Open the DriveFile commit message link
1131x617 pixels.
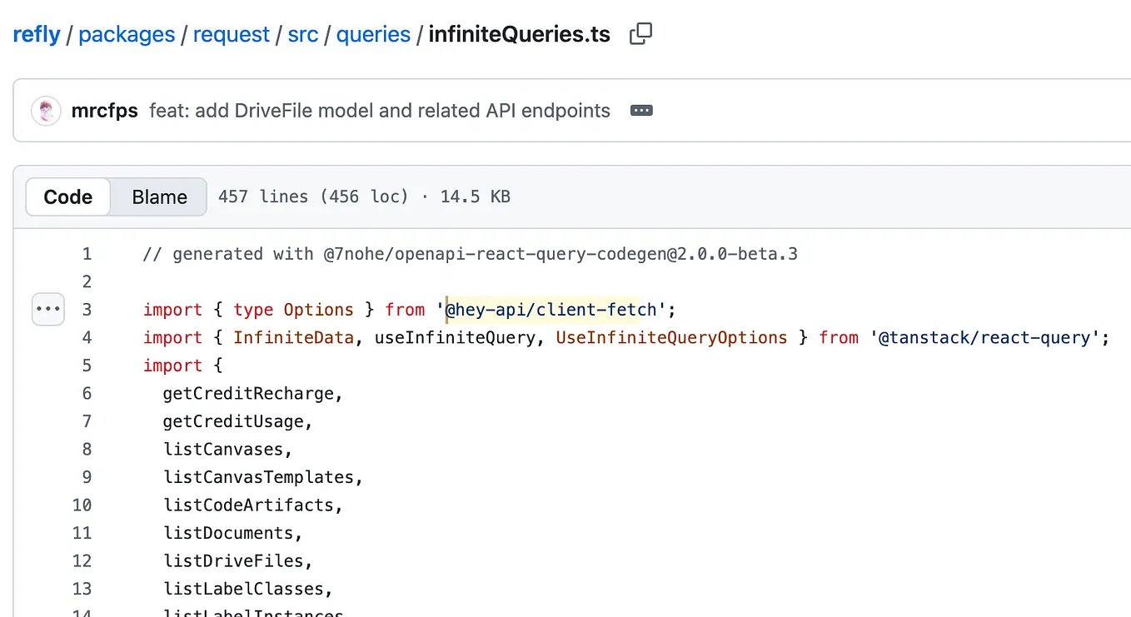coord(380,111)
